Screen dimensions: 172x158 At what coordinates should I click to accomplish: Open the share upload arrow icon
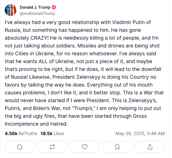tap(150, 147)
